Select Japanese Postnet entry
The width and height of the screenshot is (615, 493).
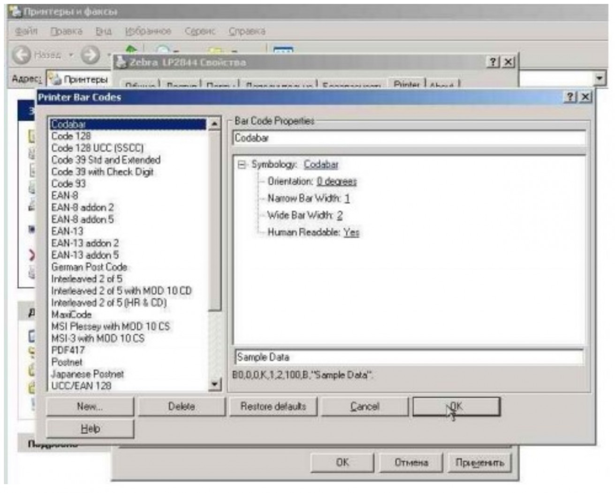coord(88,374)
